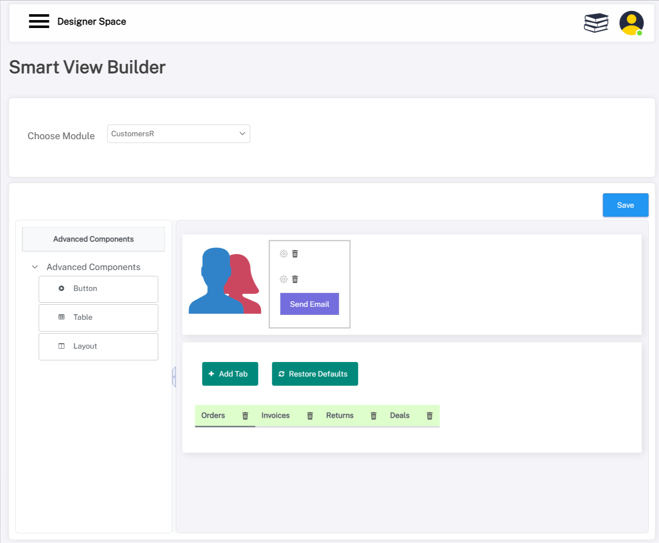Switch to the Invoices tab
This screenshot has width=659, height=543.
click(275, 416)
